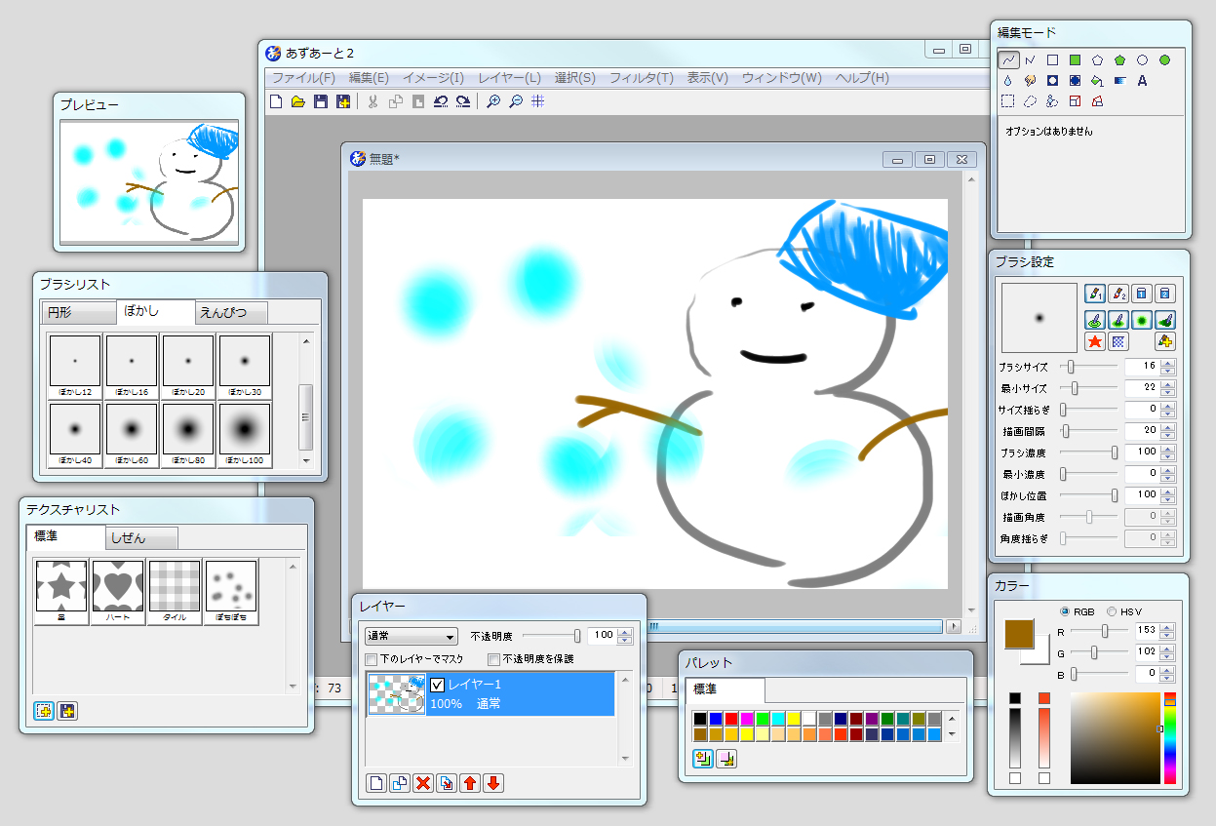1216x826 pixels.
Task: Pick the finger smudge tool
Action: pos(1030,81)
